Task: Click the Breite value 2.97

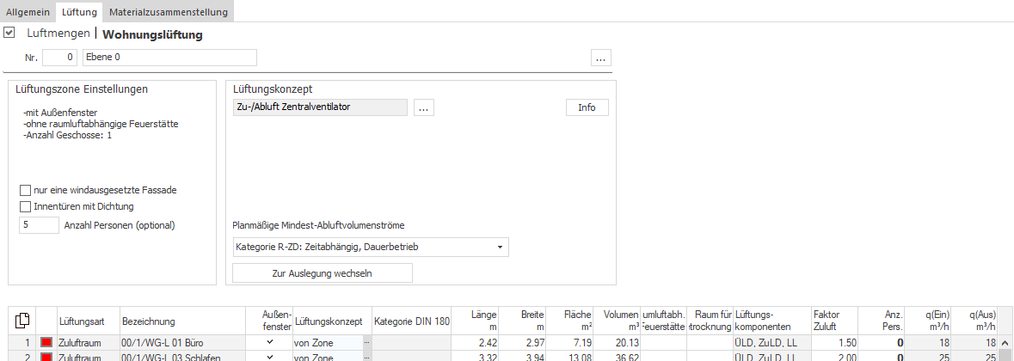Action: coord(522,343)
